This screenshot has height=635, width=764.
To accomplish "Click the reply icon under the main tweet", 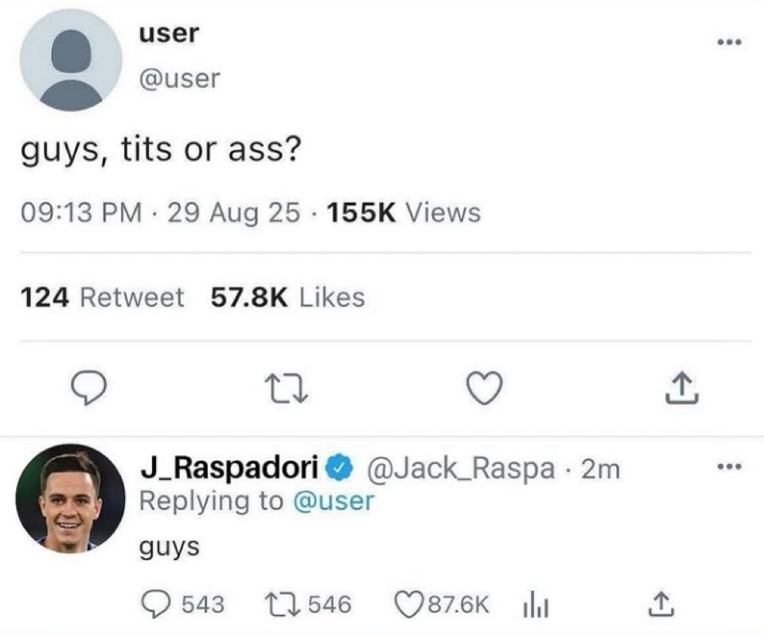I will click(88, 388).
